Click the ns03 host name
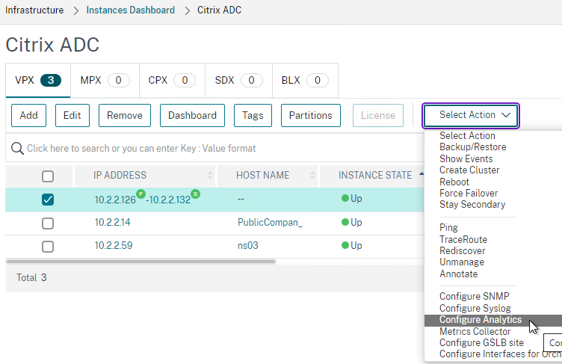 (247, 246)
